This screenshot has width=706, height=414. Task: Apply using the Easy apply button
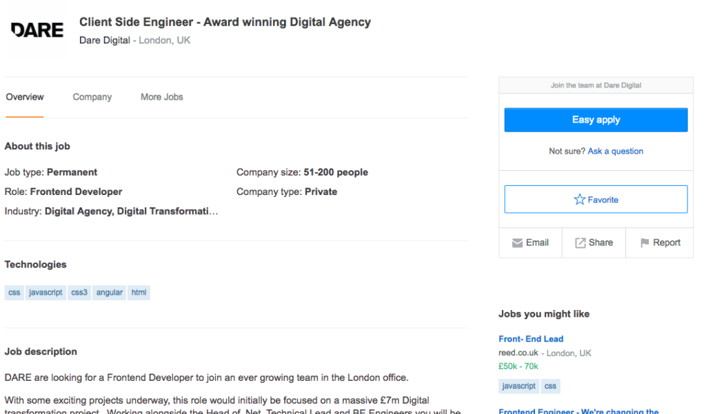click(596, 120)
